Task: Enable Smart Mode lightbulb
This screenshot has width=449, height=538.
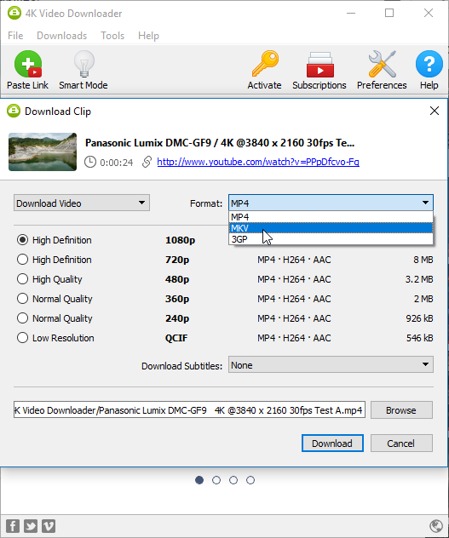Action: click(83, 64)
